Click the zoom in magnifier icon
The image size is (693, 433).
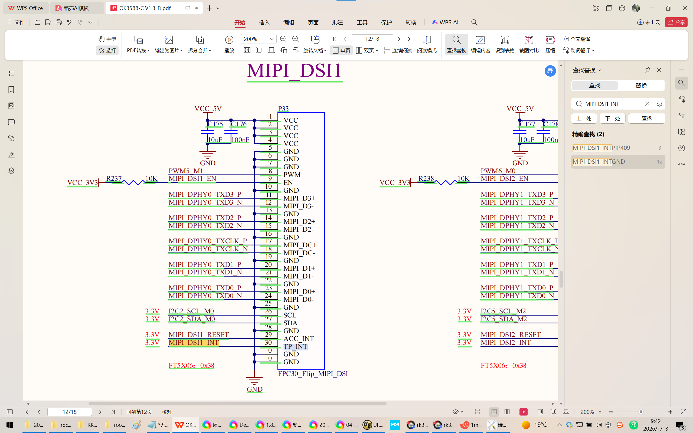coord(296,39)
